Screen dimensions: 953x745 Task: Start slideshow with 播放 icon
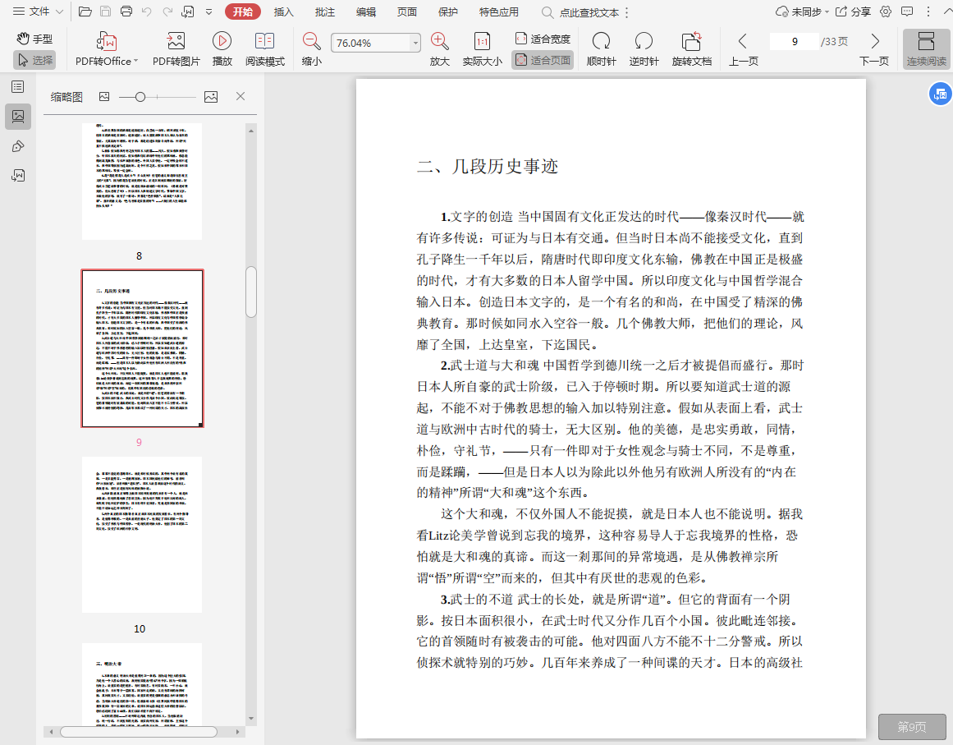(222, 42)
